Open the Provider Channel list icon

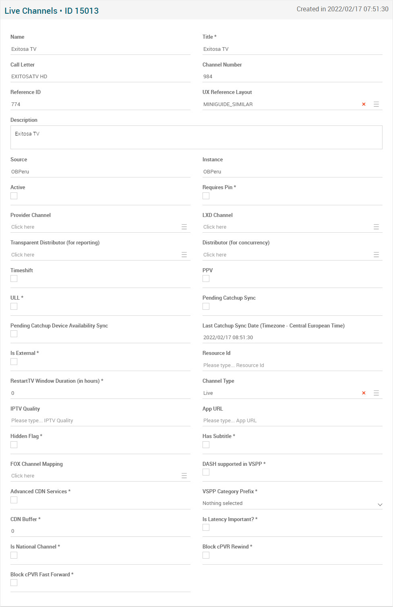coord(184,227)
